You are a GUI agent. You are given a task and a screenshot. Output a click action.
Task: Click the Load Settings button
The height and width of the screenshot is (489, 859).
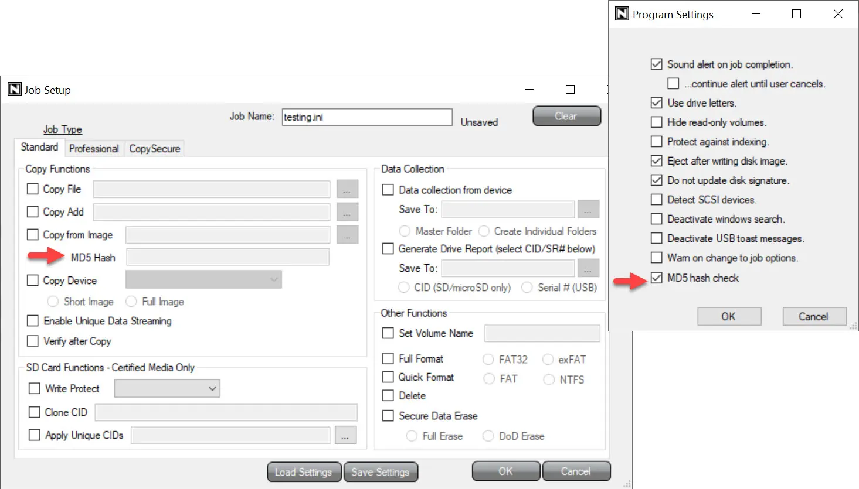pos(304,472)
